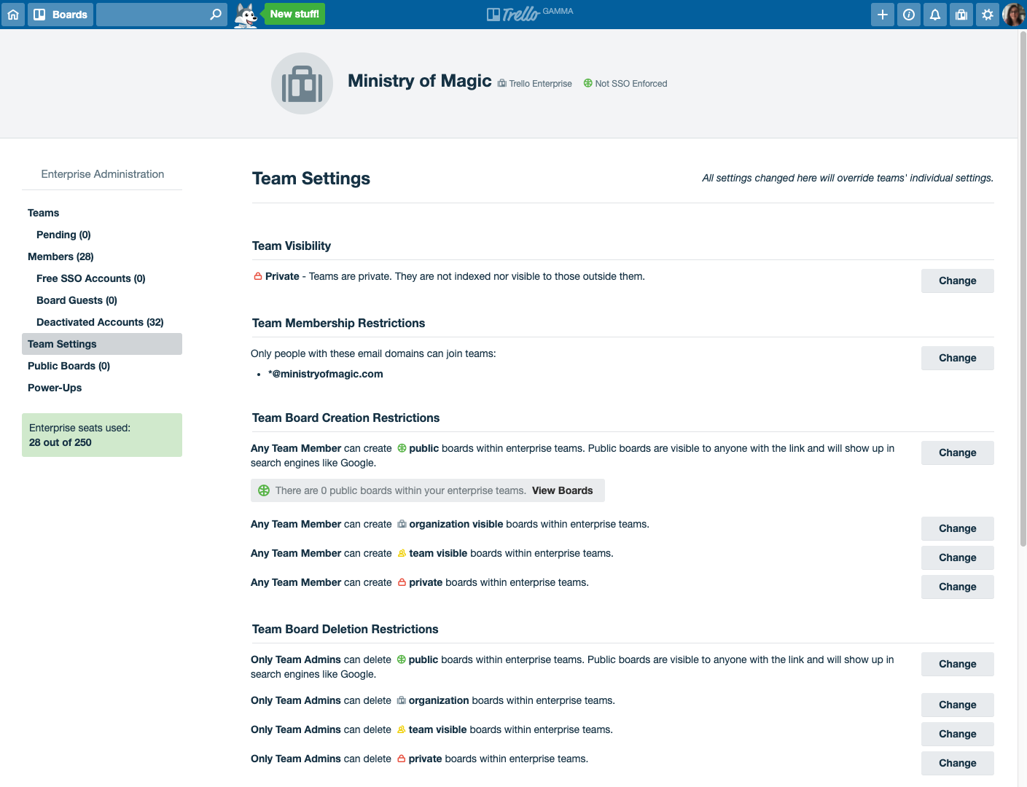Open the enterprise briefcase icon in header

tap(961, 15)
